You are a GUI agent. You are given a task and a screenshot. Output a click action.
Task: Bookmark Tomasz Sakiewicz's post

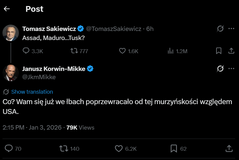click(219, 51)
